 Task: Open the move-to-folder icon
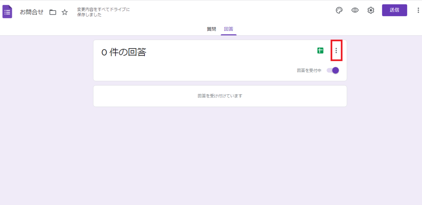53,12
